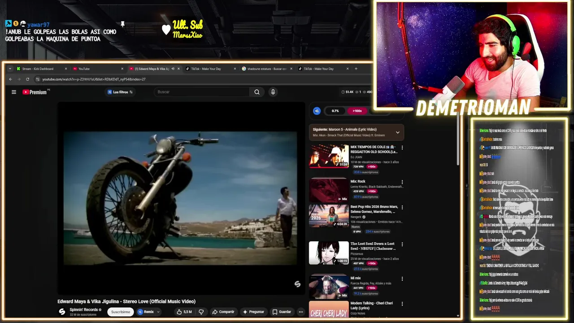
Task: Click the 51.4K stat in header
Action: coord(348,92)
